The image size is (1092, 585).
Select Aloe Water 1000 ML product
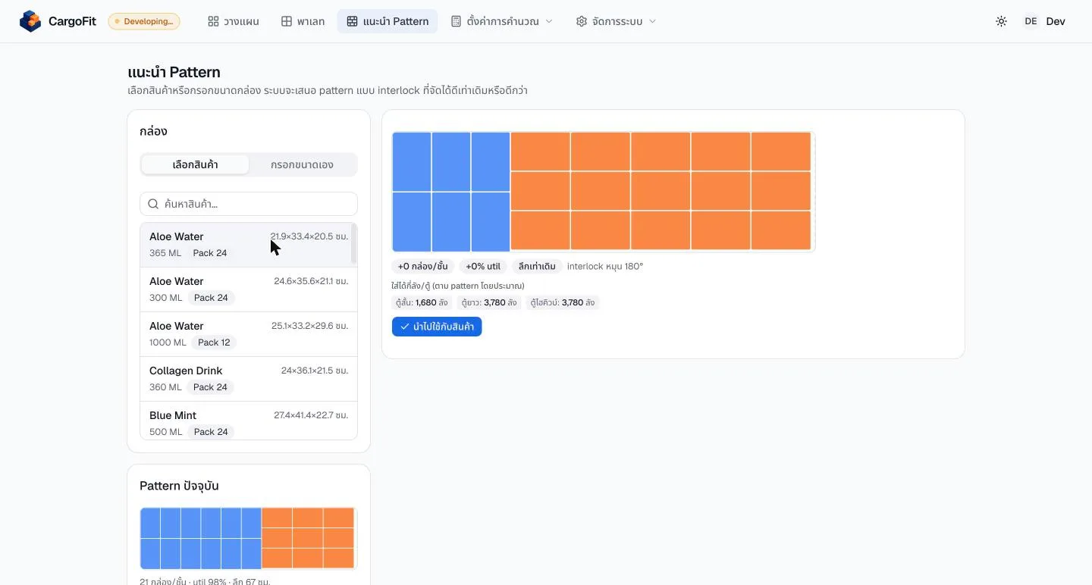click(249, 334)
